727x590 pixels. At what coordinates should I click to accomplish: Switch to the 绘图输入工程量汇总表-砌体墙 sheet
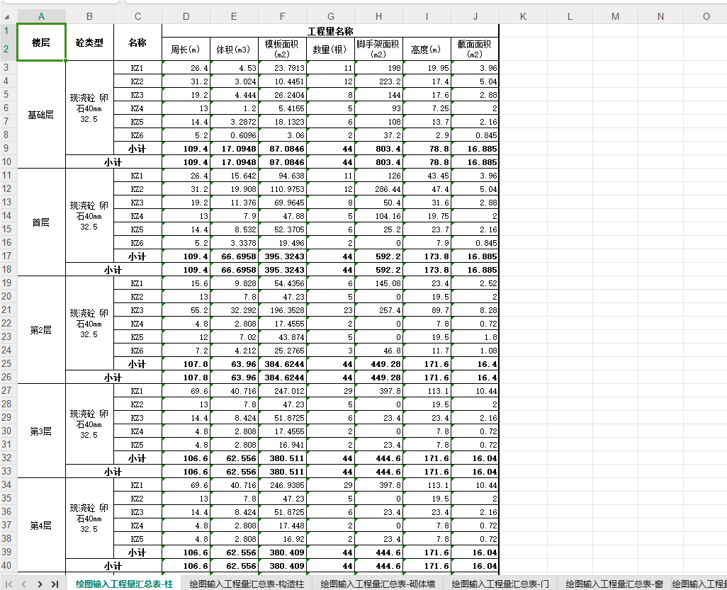pyautogui.click(x=378, y=584)
